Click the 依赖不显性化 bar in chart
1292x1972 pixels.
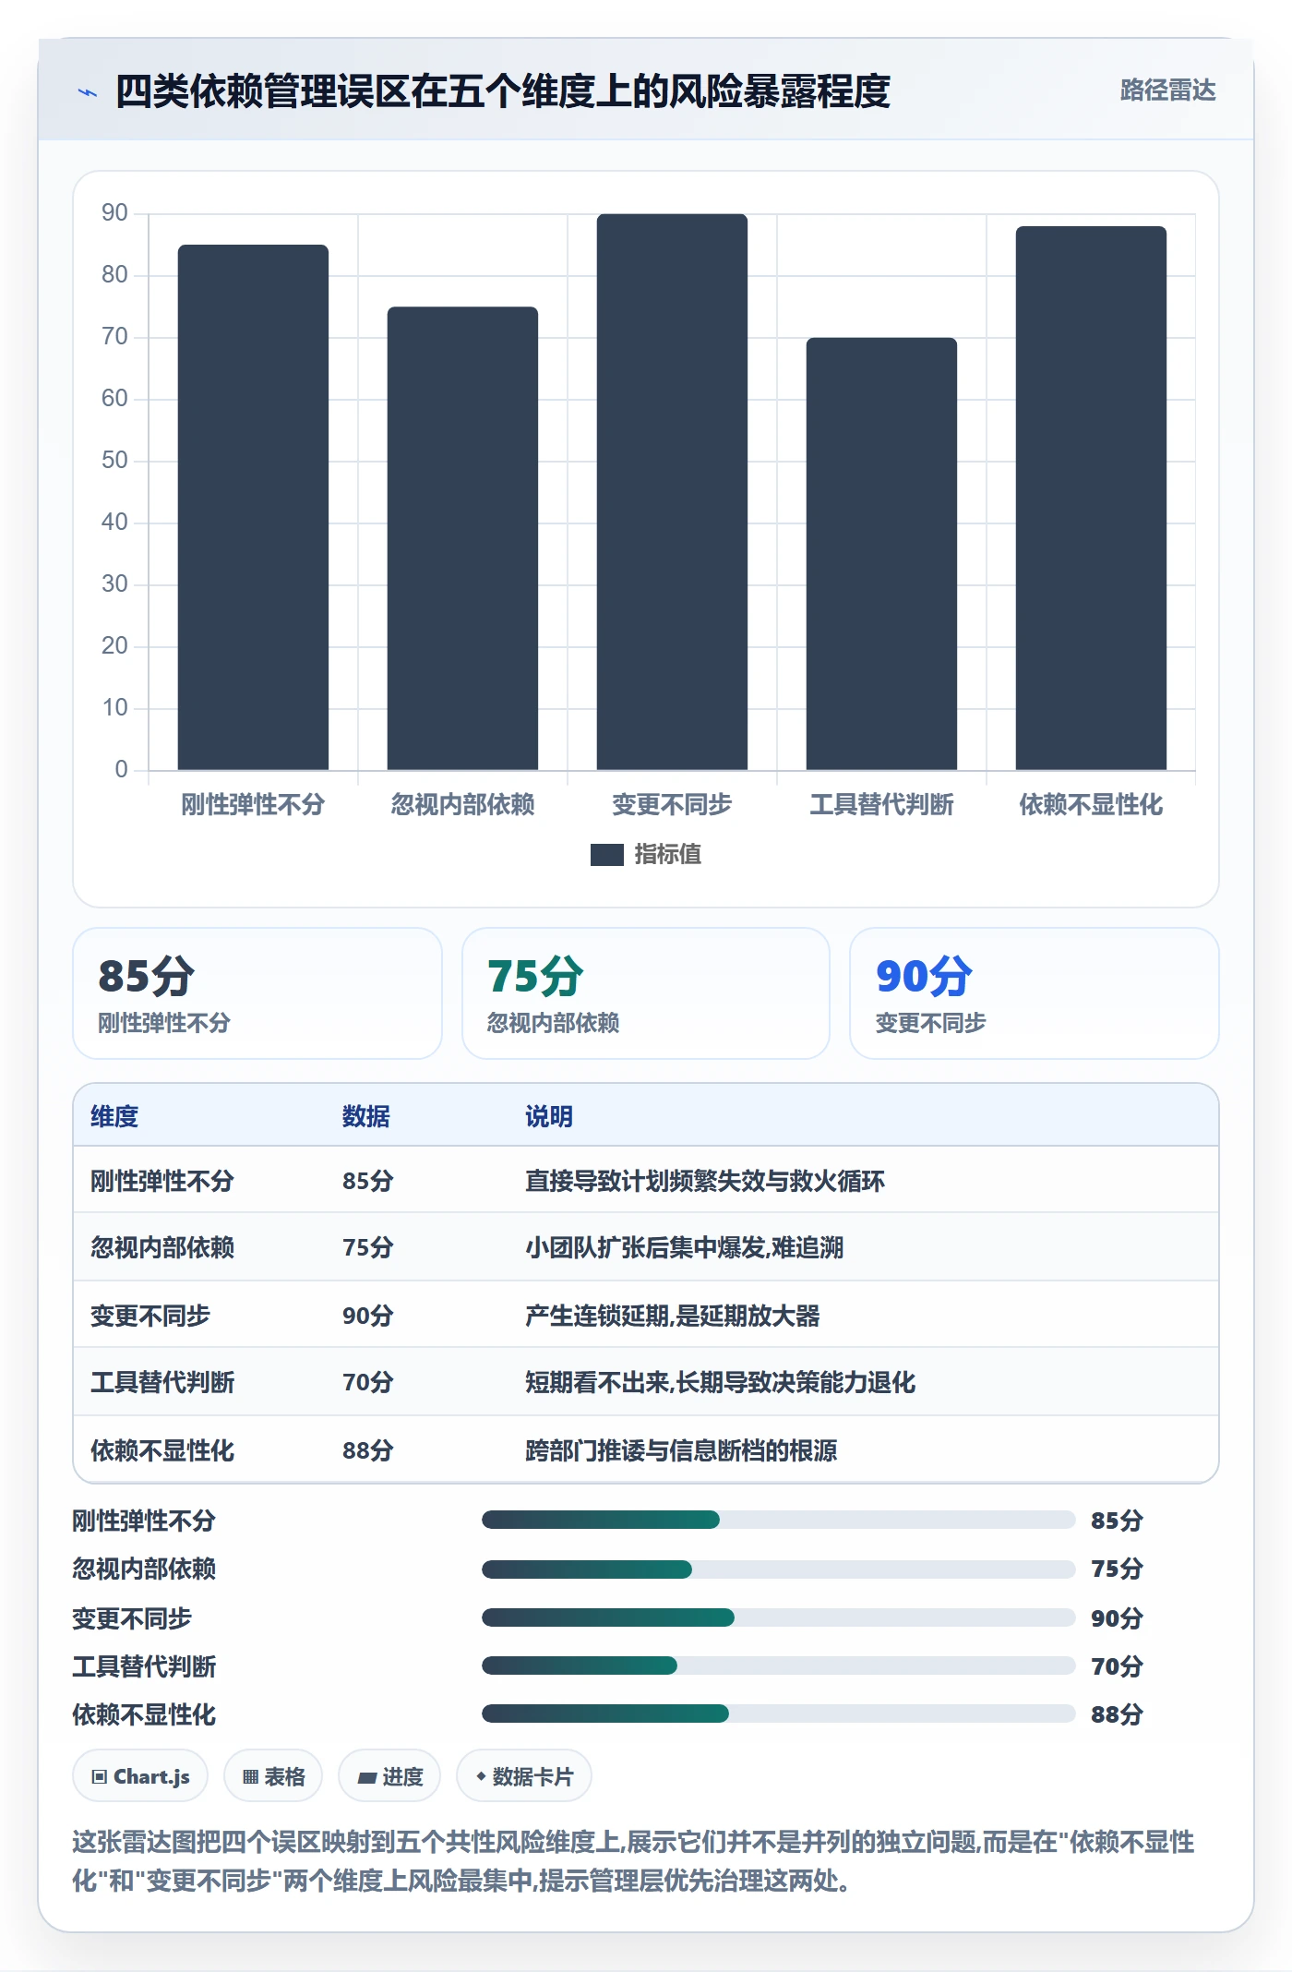click(x=1091, y=498)
